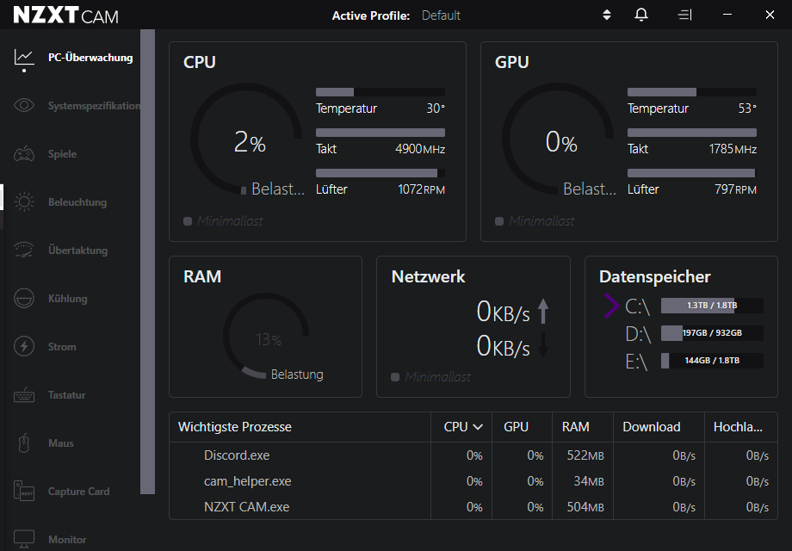The image size is (792, 551).
Task: Click the Default active profile name
Action: (441, 15)
